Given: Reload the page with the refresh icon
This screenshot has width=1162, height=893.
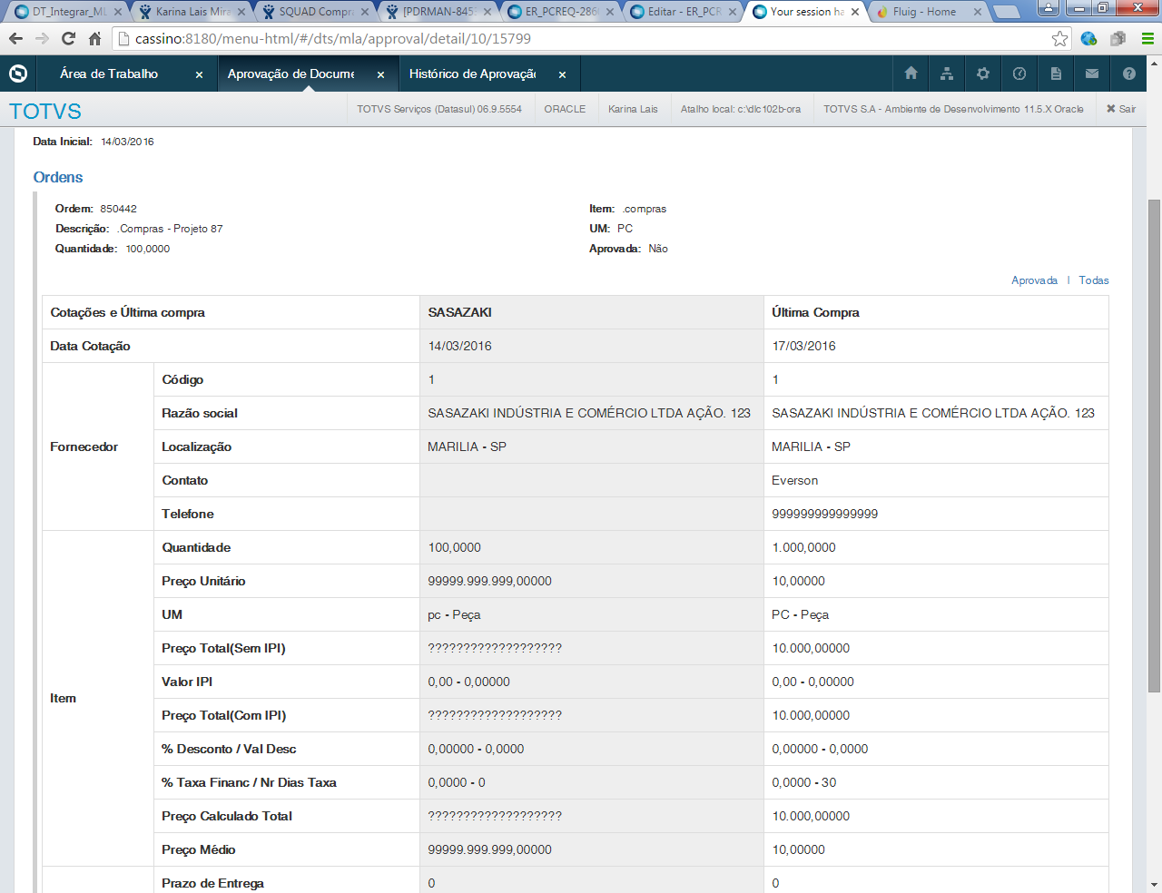Looking at the screenshot, I should click(x=68, y=38).
